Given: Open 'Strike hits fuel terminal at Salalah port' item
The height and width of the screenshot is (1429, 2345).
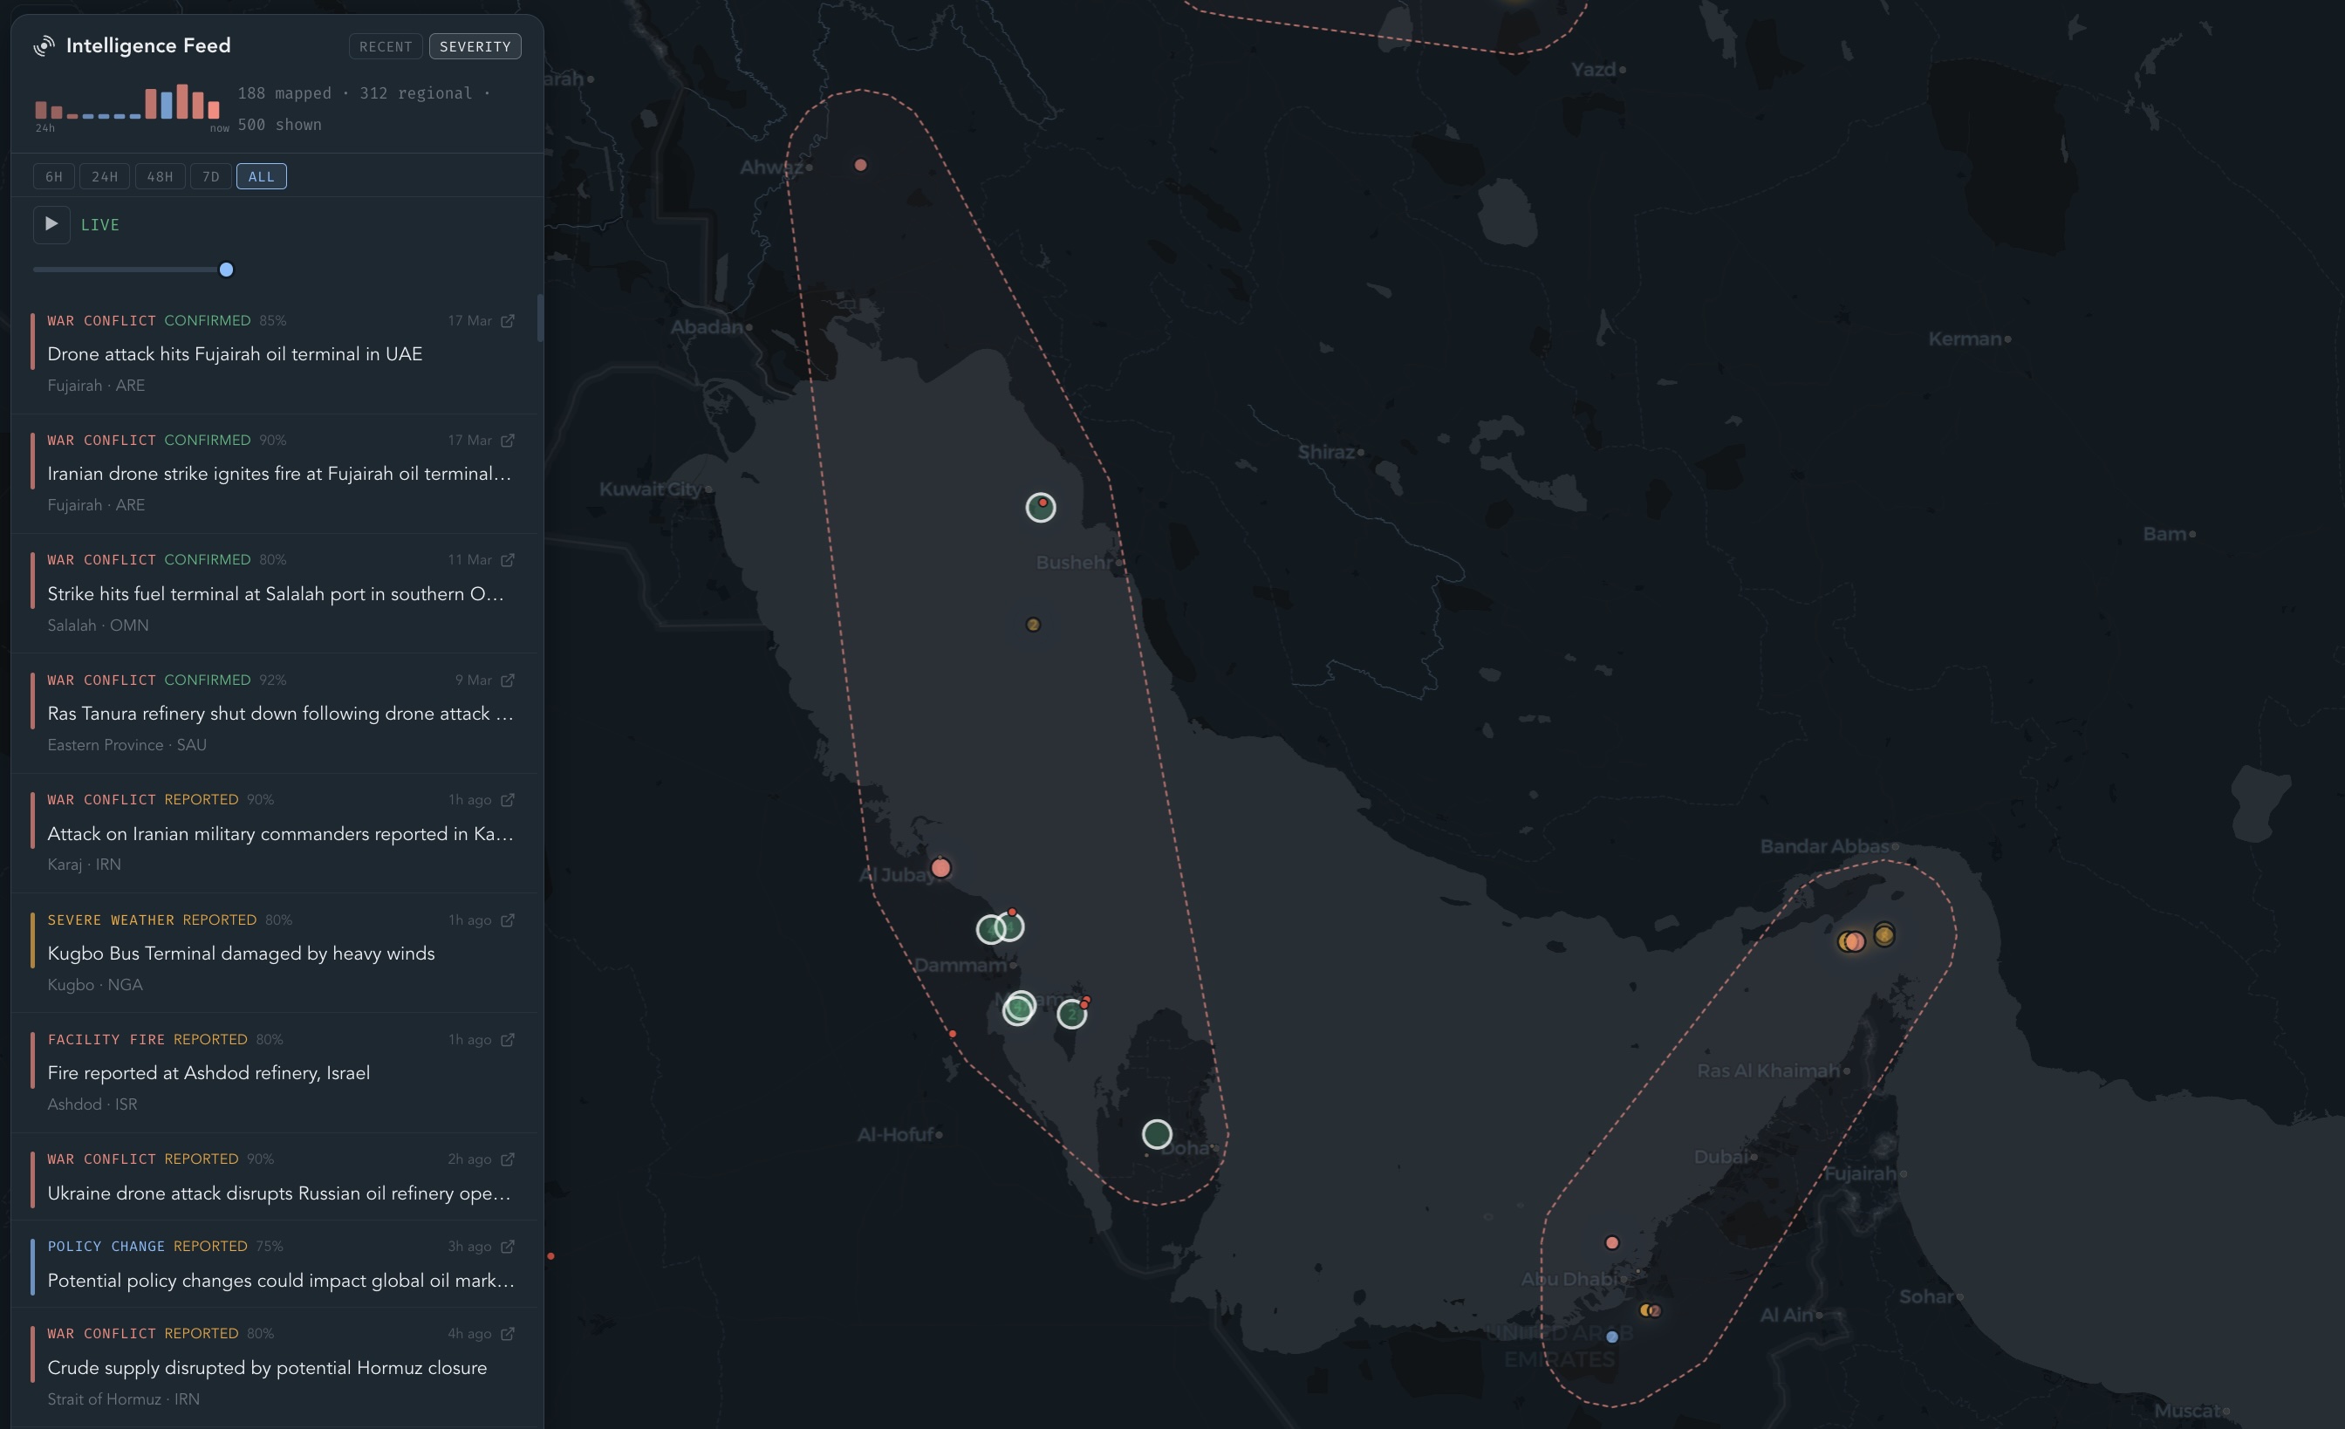Looking at the screenshot, I should point(275,594).
